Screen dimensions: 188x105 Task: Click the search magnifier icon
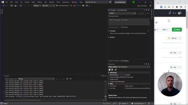pos(110,2)
